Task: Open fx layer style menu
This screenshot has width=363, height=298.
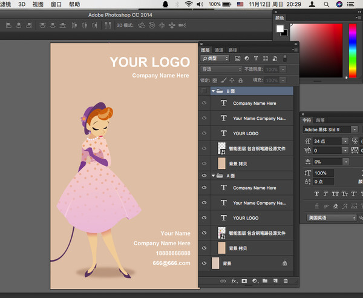Action: tap(234, 281)
